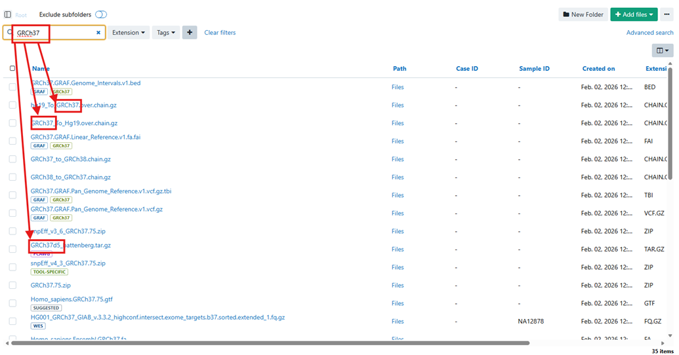Viewport: 679px width, 355px height.
Task: Open GRCh37.GRAF.Pan_Genome_Reference.v1.vcf.gz.tbi file
Action: [101, 191]
